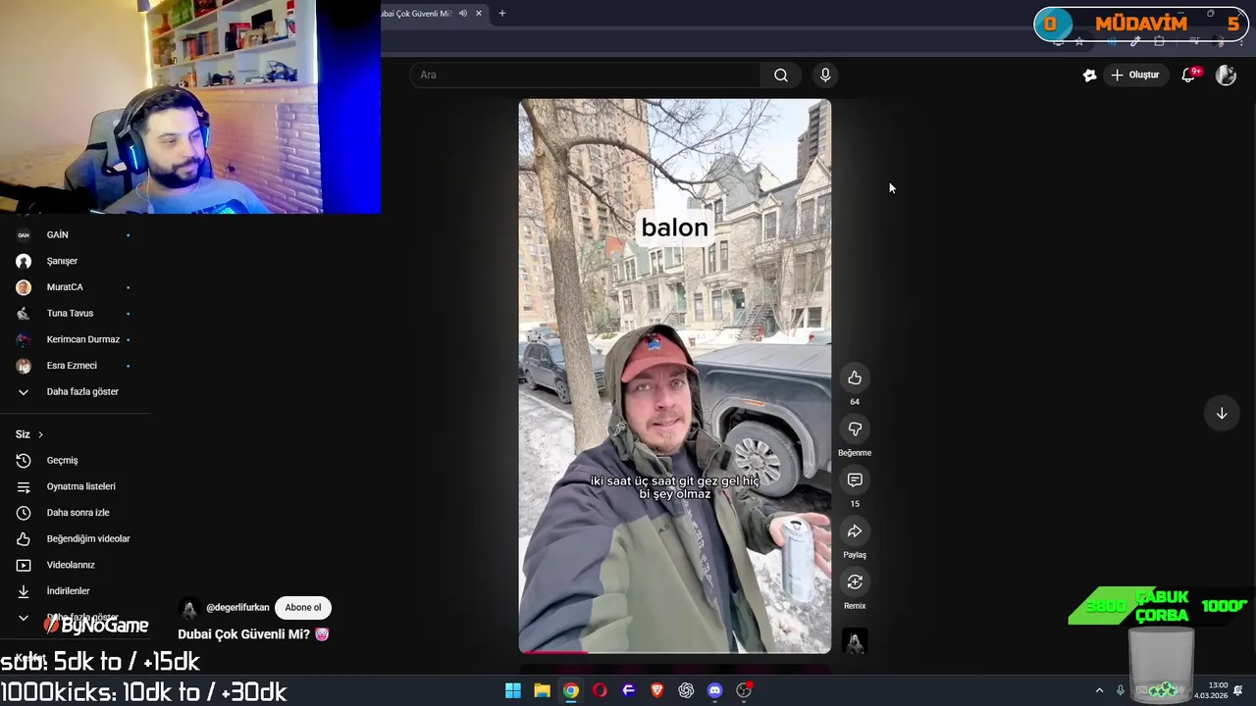Open Geçmiş history icon

coord(24,461)
